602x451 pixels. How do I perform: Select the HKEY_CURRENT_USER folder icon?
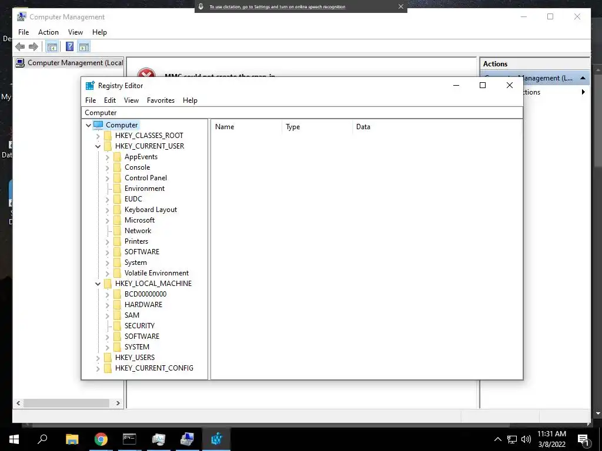(x=108, y=146)
